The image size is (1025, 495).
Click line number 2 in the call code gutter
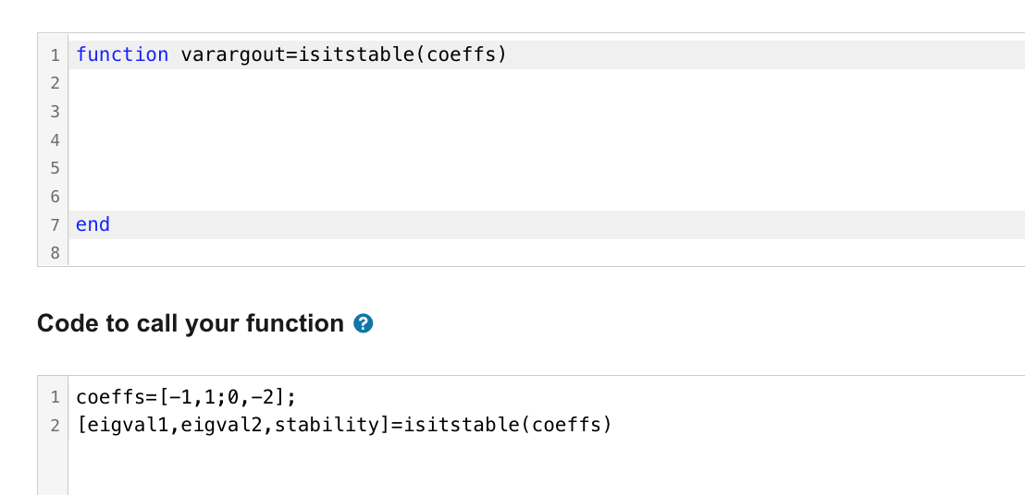(x=55, y=425)
